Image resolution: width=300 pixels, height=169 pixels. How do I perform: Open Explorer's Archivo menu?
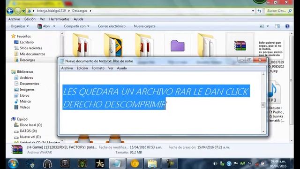pyautogui.click(x=14, y=19)
